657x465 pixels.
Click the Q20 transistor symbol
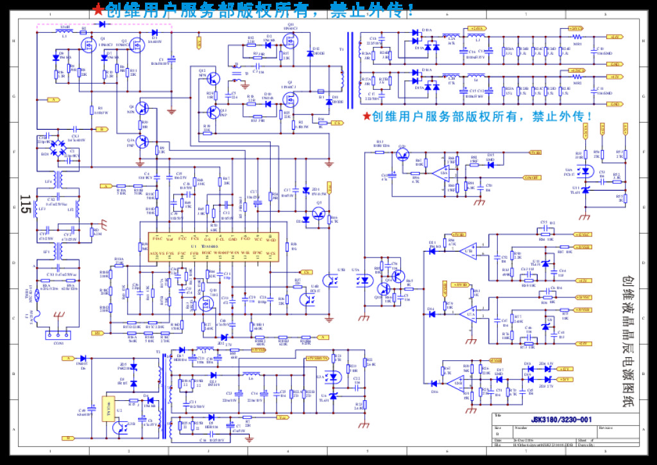pos(403,154)
